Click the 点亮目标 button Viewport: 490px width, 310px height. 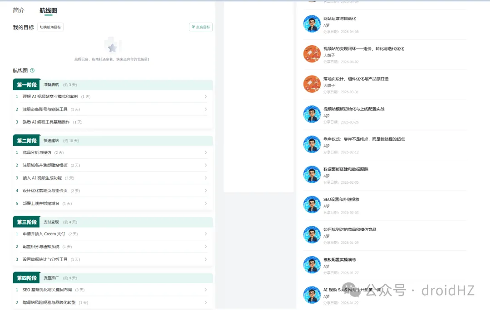click(201, 27)
